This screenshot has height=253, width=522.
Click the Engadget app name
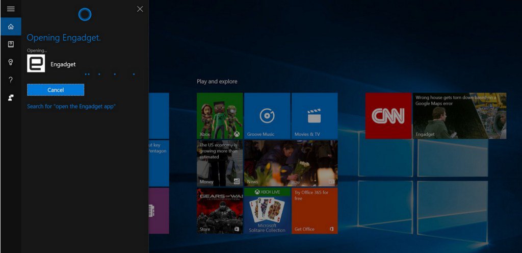63,65
